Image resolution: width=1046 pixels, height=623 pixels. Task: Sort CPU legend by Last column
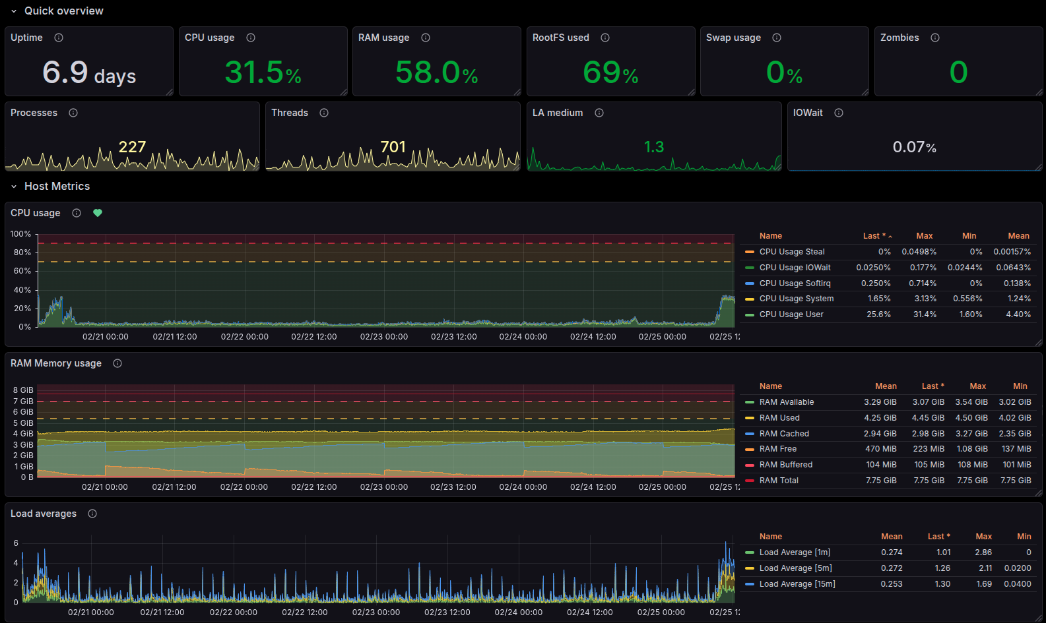point(874,236)
